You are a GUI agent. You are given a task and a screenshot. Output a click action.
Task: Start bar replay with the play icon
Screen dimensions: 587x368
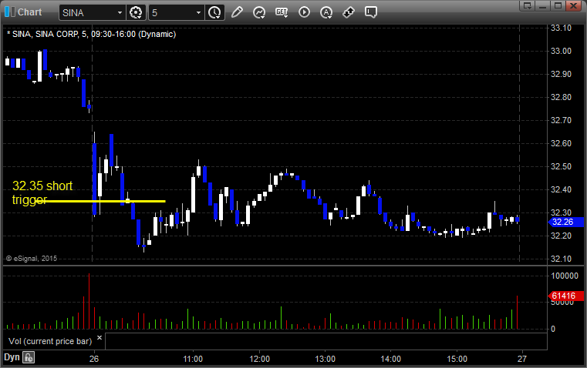click(x=304, y=12)
